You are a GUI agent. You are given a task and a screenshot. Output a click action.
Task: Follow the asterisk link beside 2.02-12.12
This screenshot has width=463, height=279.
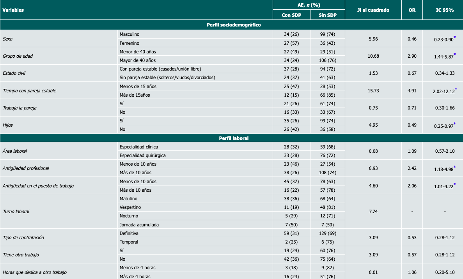pos(456,89)
